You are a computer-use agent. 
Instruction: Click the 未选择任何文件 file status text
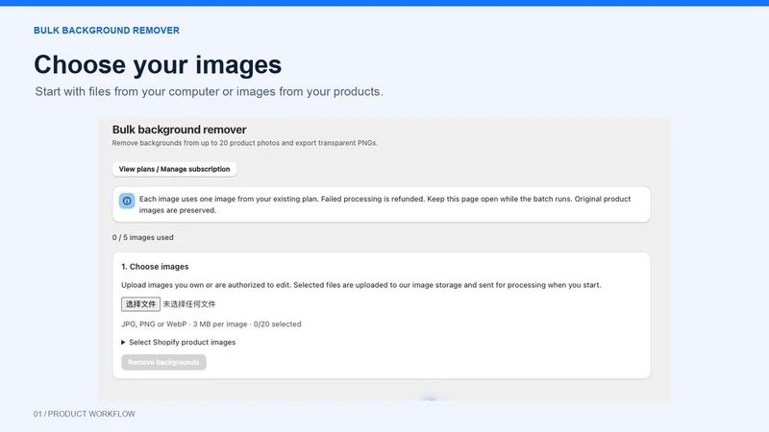[x=189, y=304]
